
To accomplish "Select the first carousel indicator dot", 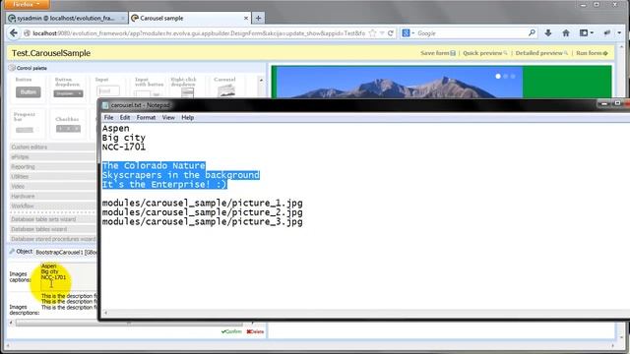I will click(498, 77).
